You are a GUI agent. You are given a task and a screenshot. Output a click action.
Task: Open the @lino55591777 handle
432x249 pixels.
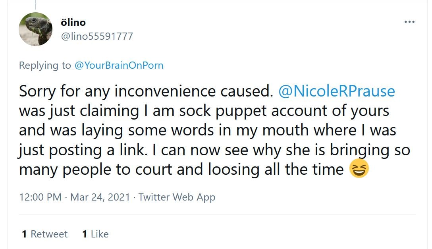(96, 37)
